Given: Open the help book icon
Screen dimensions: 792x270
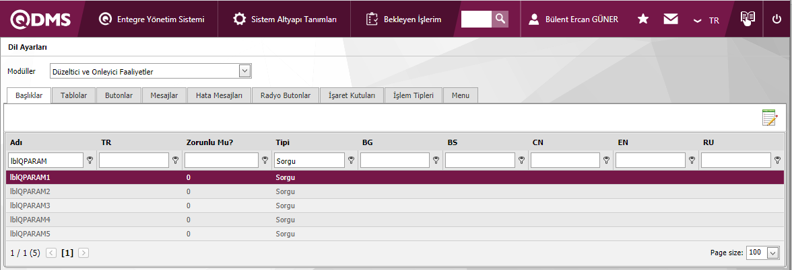Looking at the screenshot, I should click(748, 19).
